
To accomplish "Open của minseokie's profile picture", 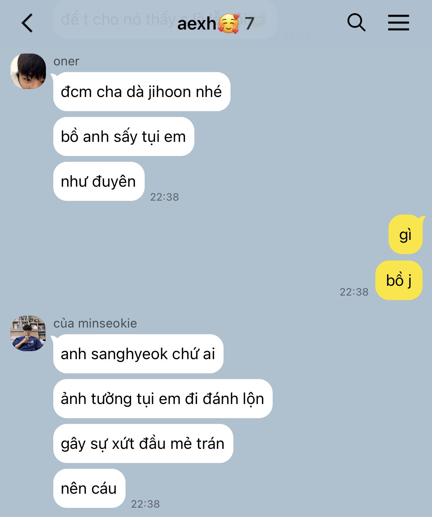I will 28,333.
